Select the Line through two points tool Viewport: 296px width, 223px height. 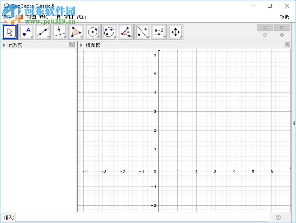click(x=43, y=32)
